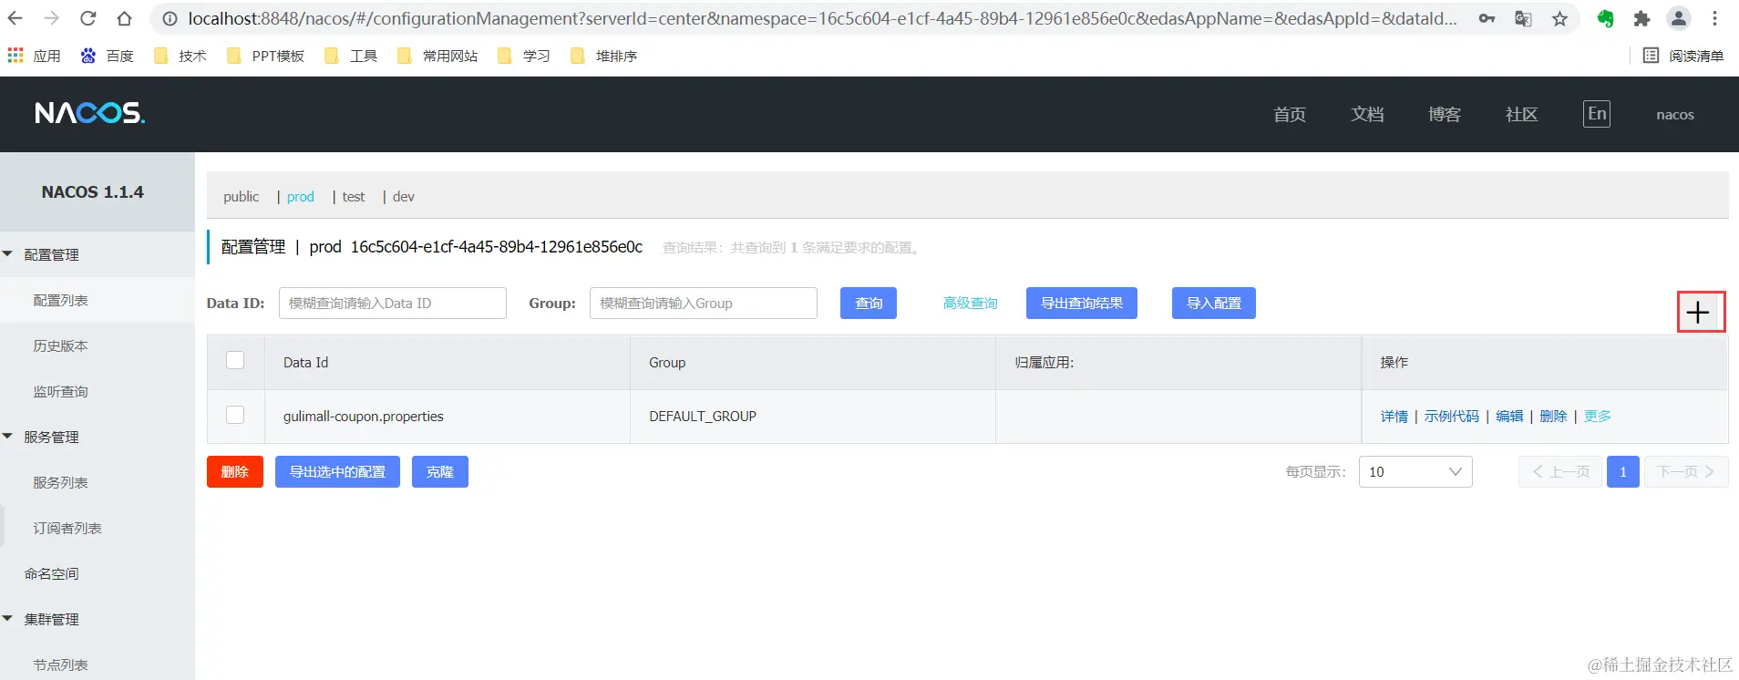Click the NACOS logo
The height and width of the screenshot is (680, 1739).
click(x=89, y=113)
